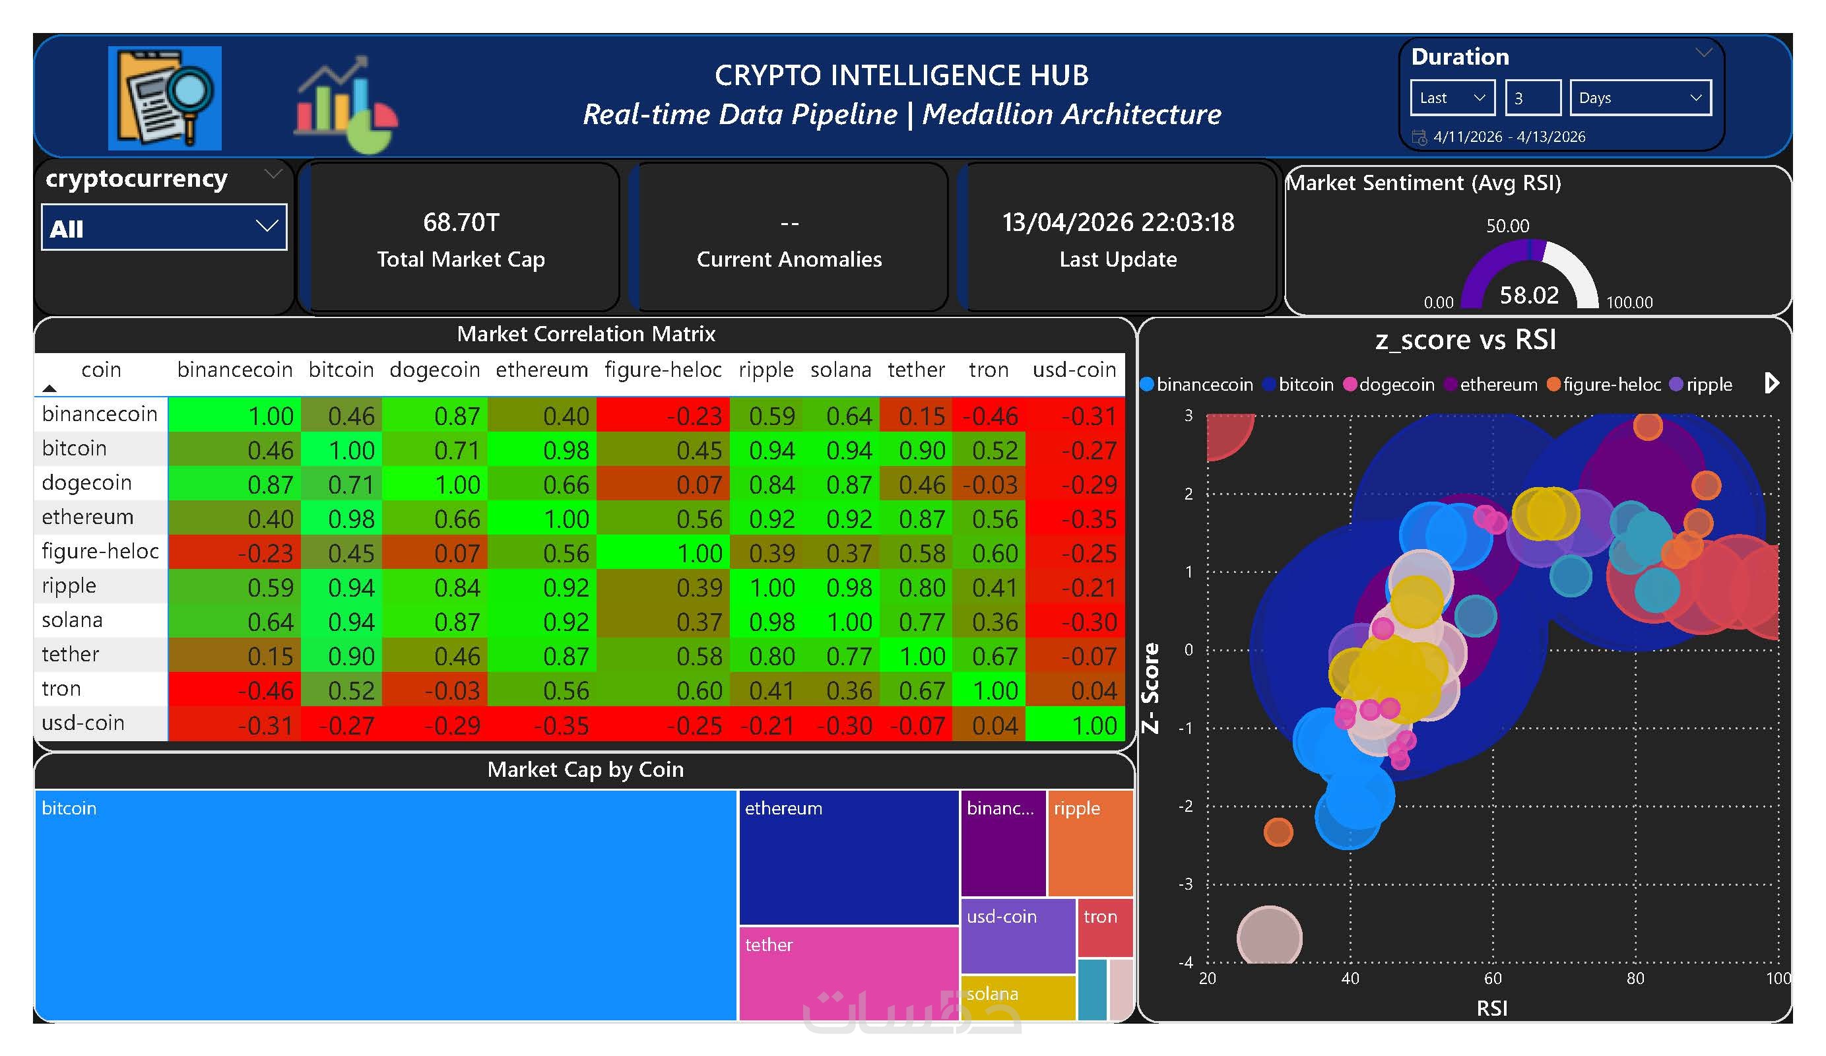The width and height of the screenshot is (1826, 1056).
Task: Collapse the Duration slicer header chevron
Action: (x=1703, y=53)
